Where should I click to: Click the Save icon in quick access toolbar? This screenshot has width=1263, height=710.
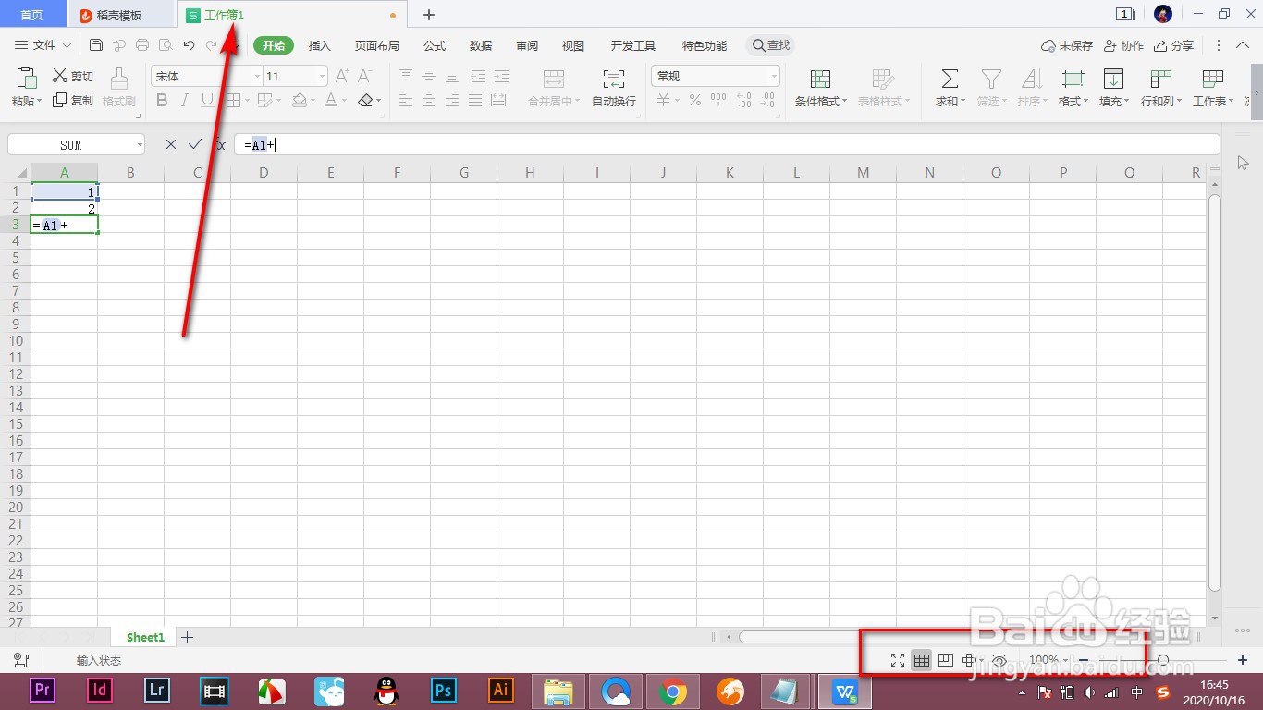click(96, 45)
